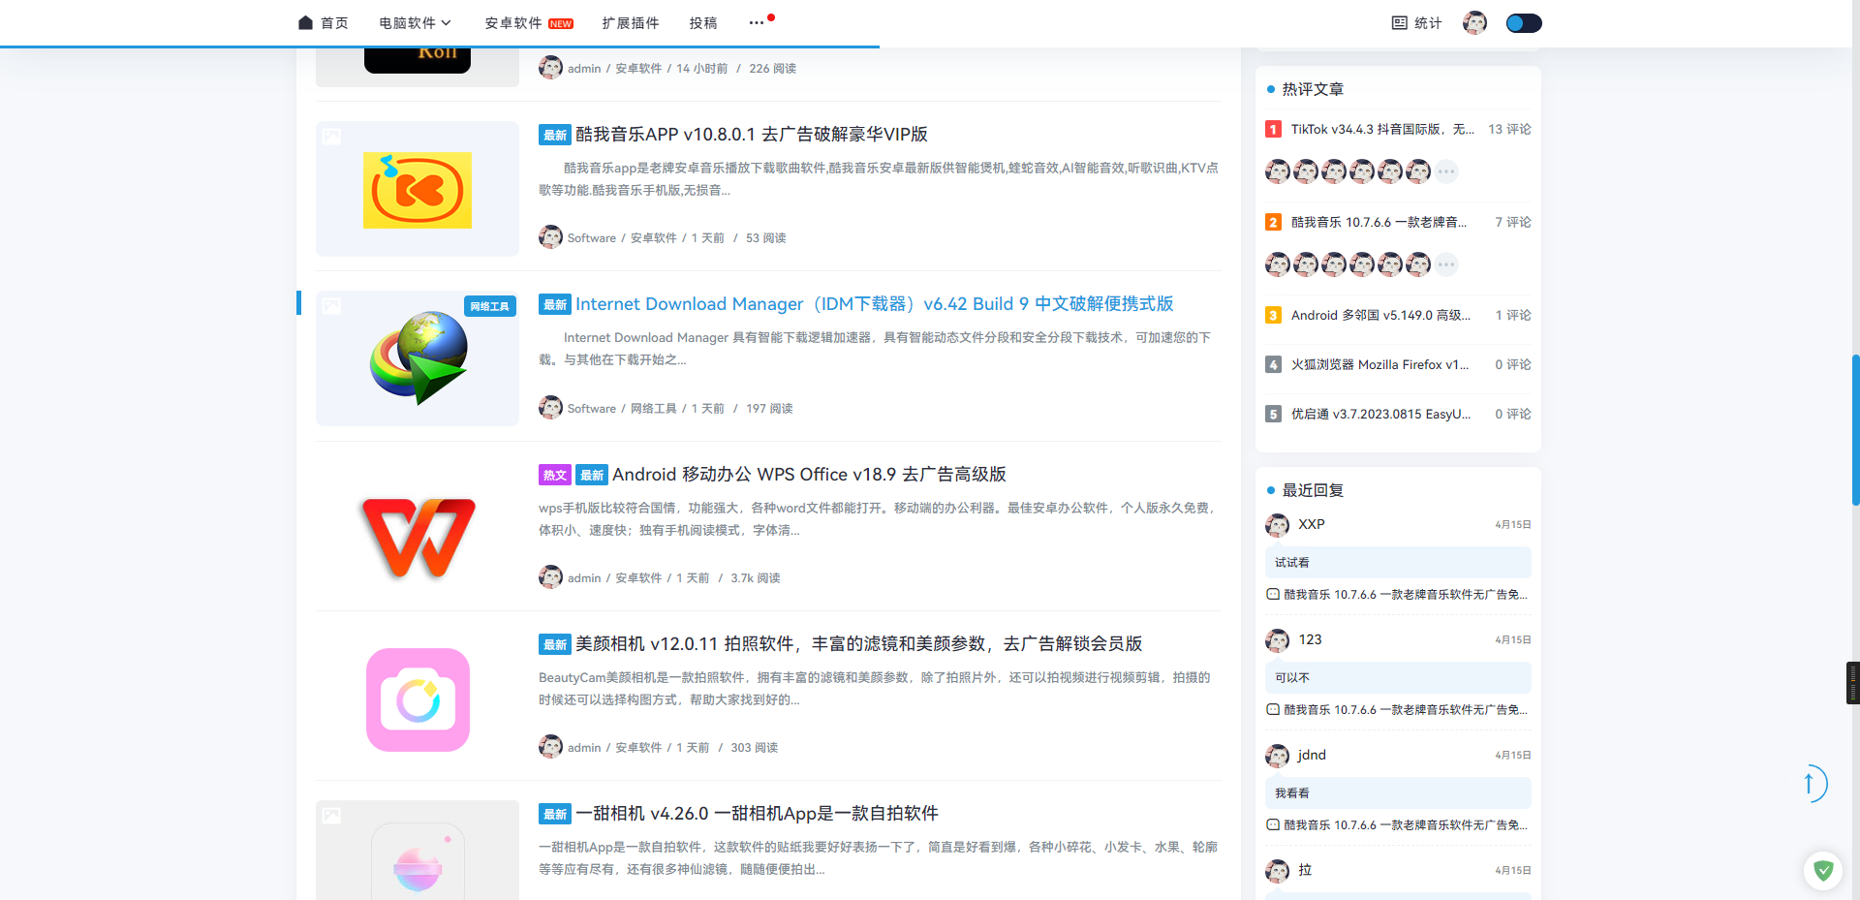The width and height of the screenshot is (1860, 900).
Task: Expand the three-dots more menu in navigation
Action: 757,22
